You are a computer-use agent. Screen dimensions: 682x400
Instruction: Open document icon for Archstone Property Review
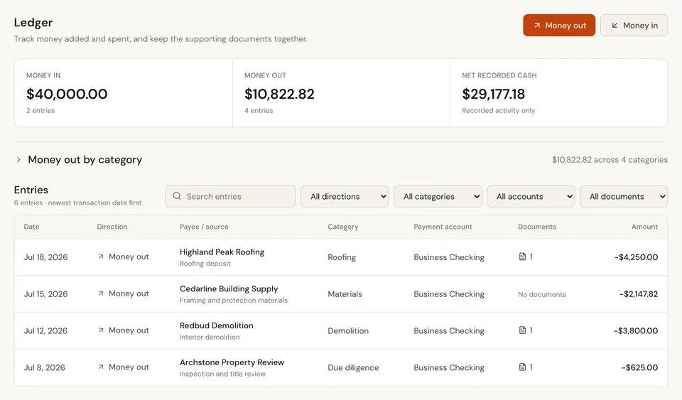pos(522,367)
